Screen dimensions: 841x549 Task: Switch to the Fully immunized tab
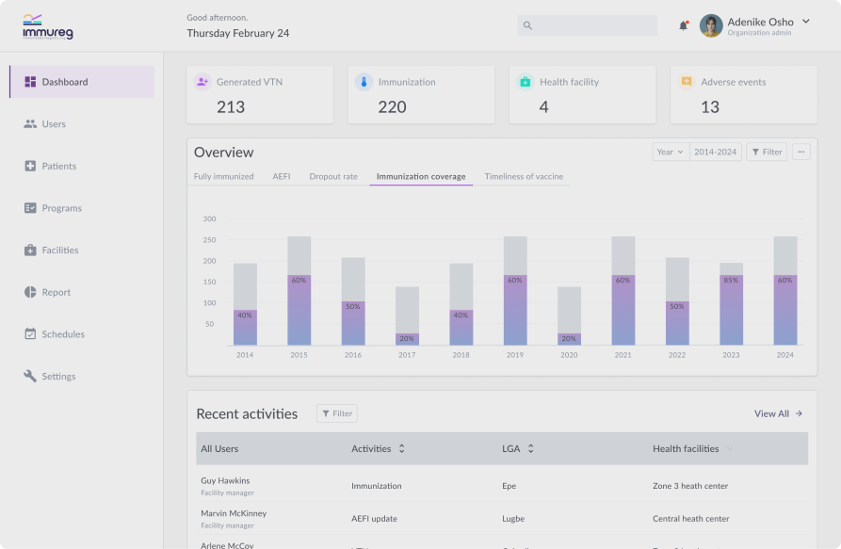[x=223, y=176]
